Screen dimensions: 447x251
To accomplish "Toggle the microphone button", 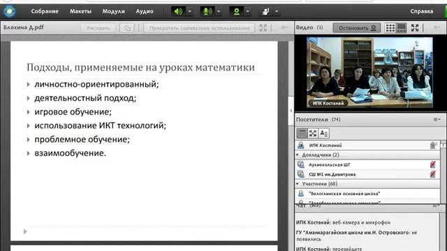I will [207, 11].
